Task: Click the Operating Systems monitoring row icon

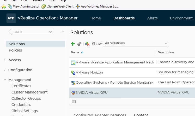Action: (73, 83)
